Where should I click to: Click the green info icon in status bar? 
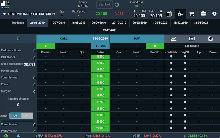[6, 136]
